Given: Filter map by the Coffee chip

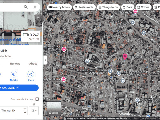Looking at the screenshot, I should point(143,7).
